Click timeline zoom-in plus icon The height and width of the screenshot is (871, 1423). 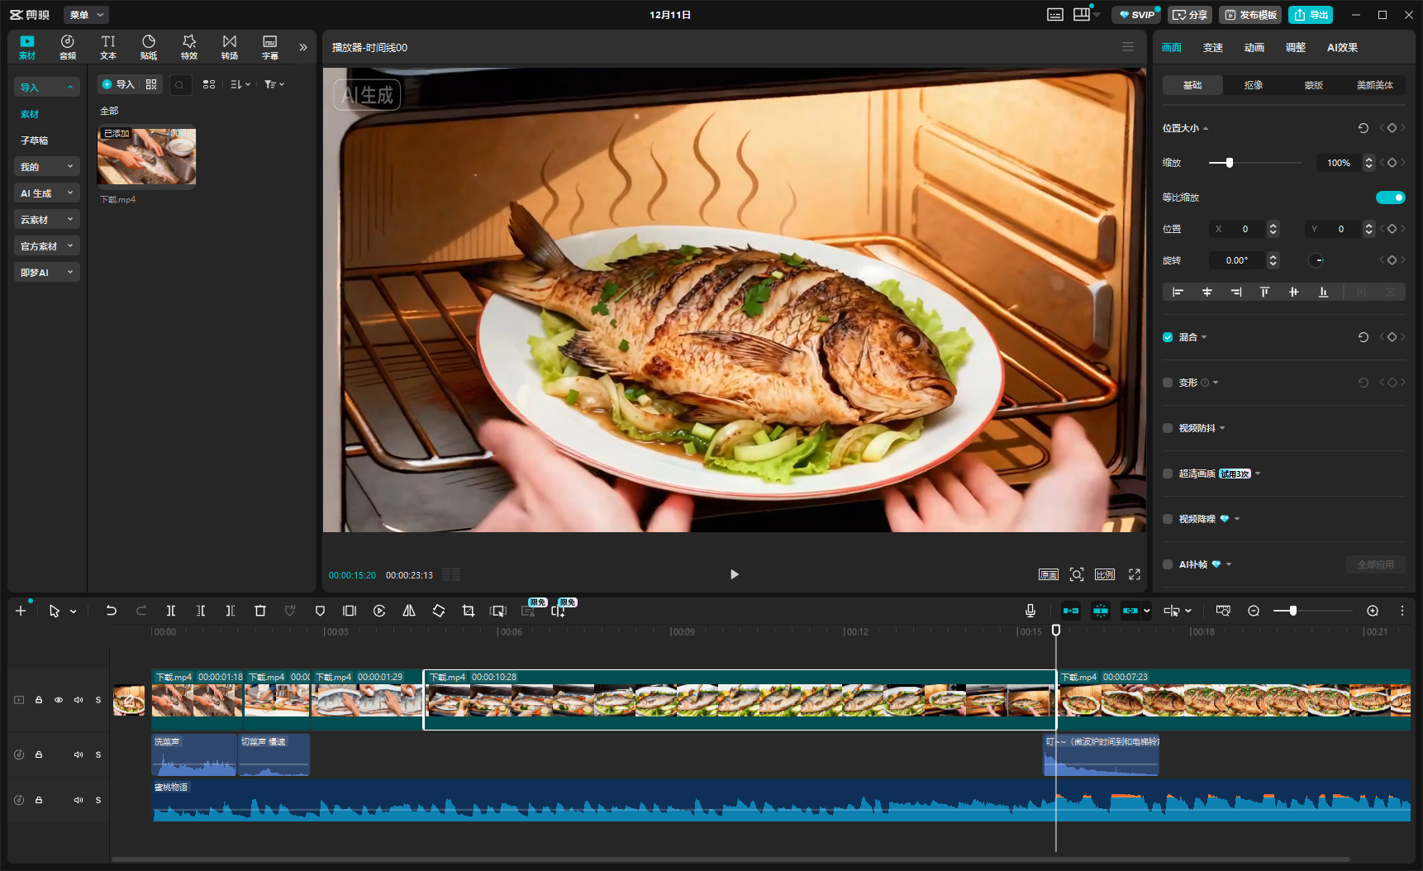pyautogui.click(x=1373, y=611)
